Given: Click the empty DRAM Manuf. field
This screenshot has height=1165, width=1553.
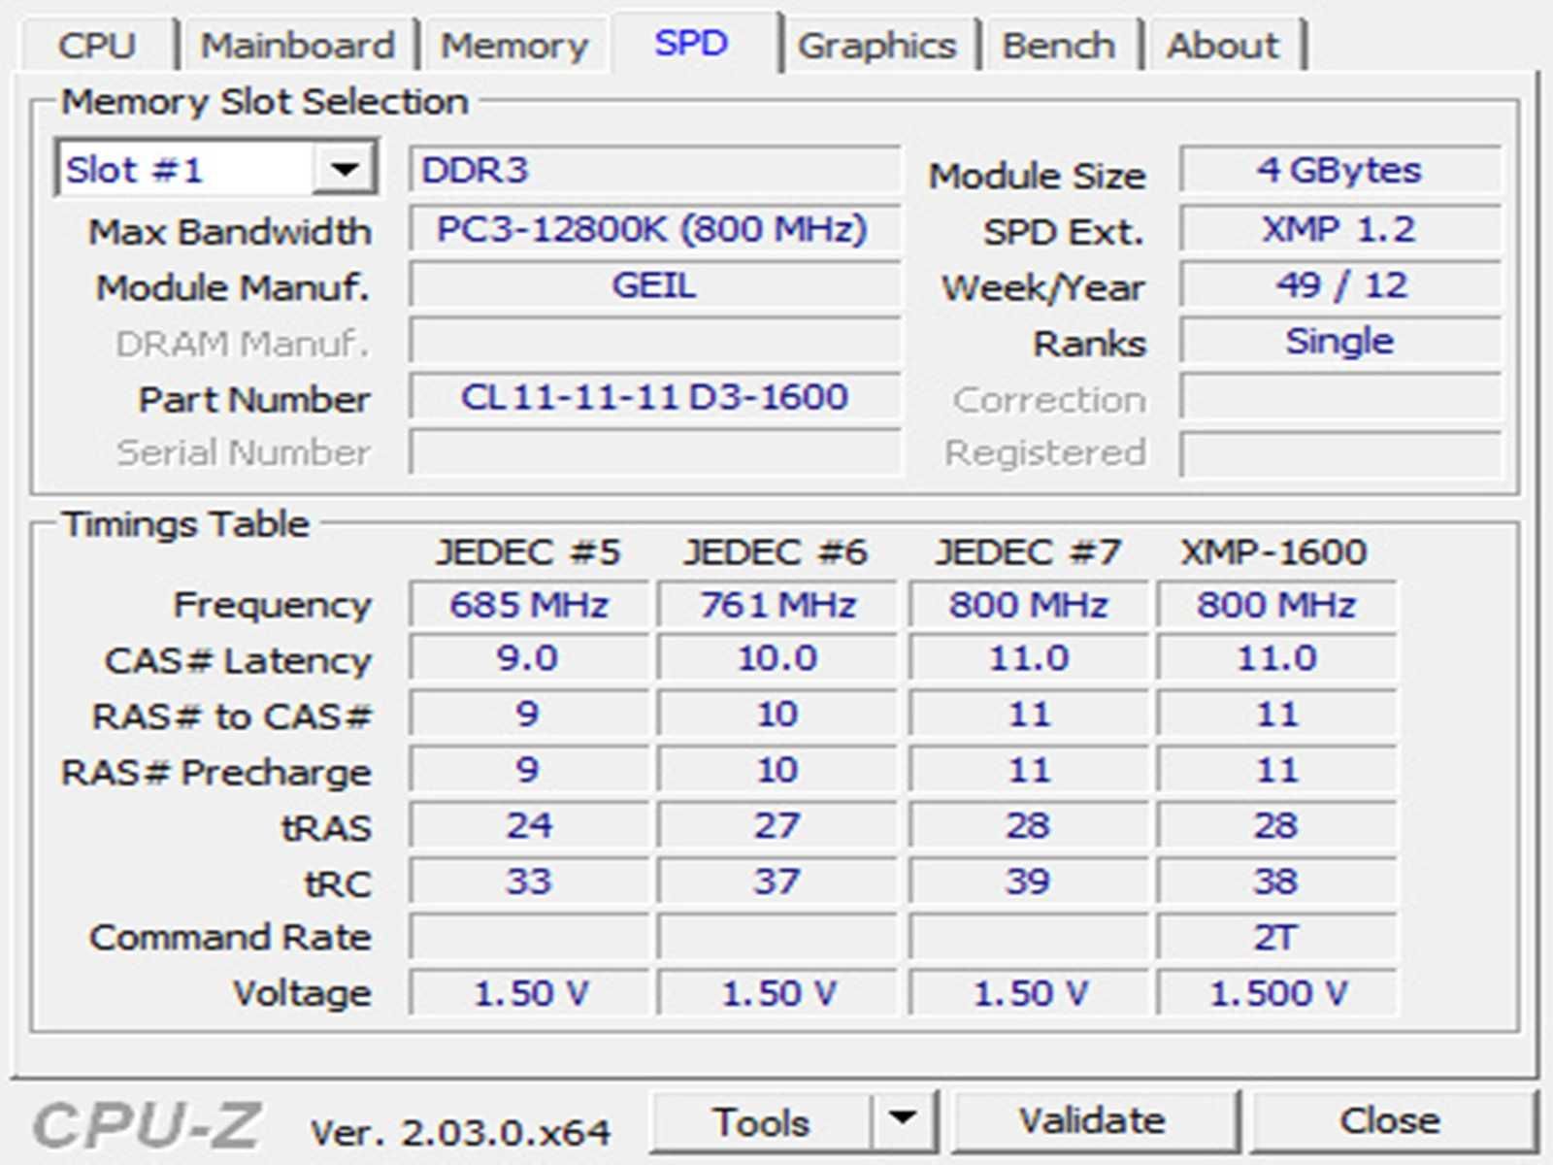Looking at the screenshot, I should click(x=655, y=342).
